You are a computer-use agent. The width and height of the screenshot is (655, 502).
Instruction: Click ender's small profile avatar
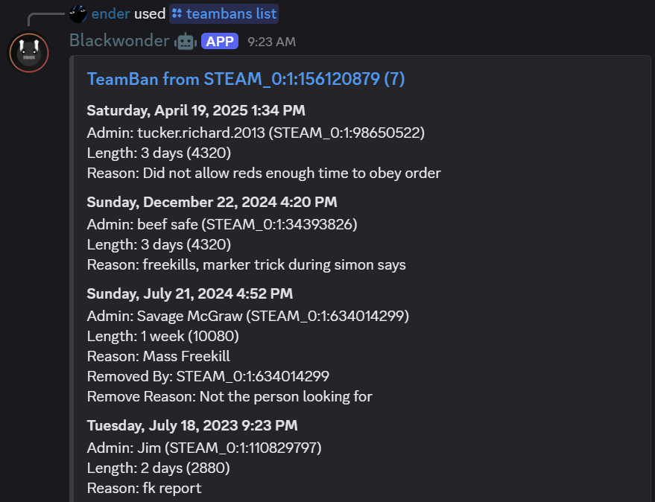[78, 14]
